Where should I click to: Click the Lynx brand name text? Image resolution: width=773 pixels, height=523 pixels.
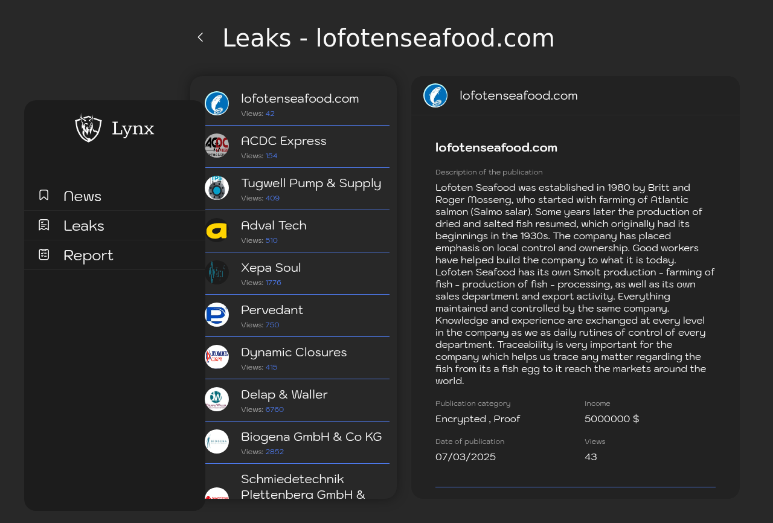click(x=133, y=129)
